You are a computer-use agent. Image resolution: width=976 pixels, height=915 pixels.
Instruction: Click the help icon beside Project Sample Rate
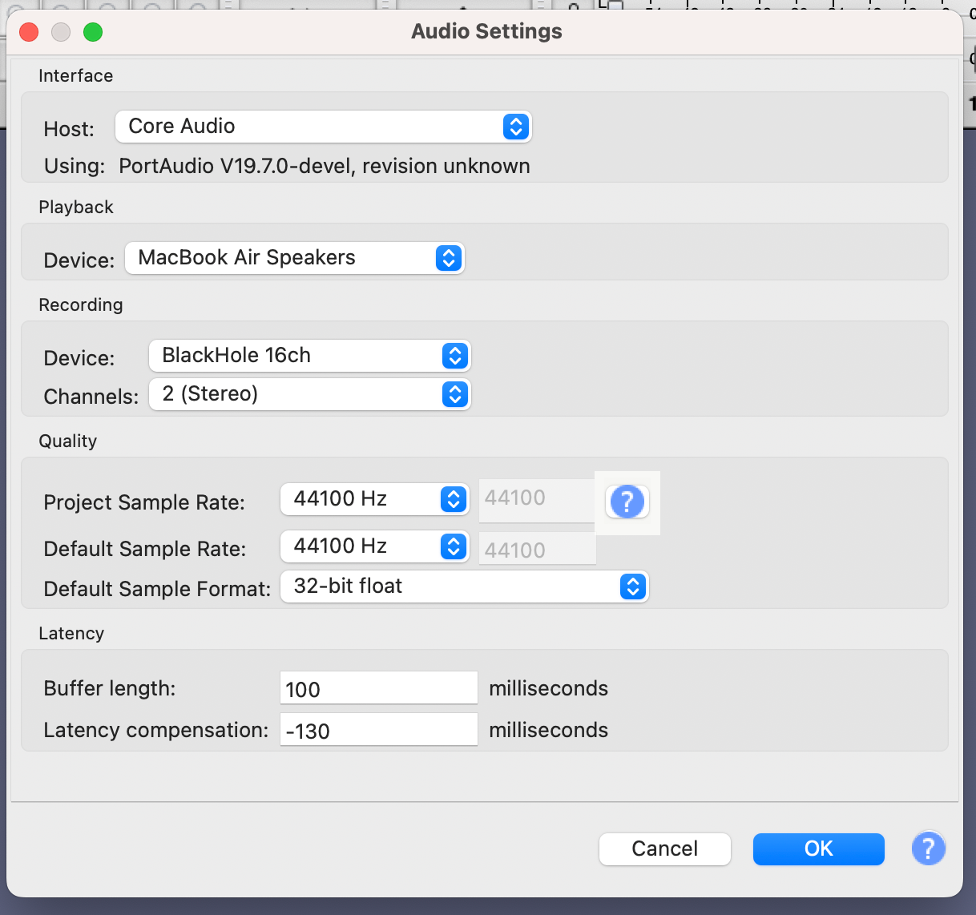click(627, 501)
